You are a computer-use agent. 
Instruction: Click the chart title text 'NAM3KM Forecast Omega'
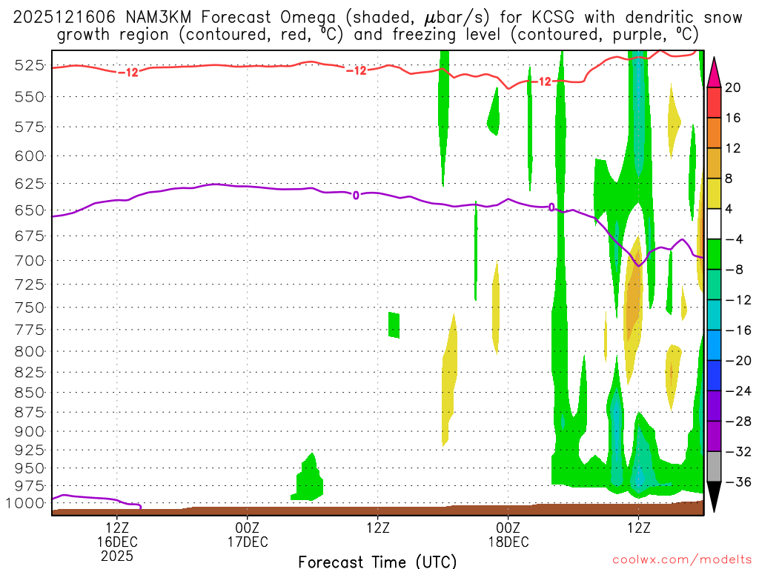(231, 18)
